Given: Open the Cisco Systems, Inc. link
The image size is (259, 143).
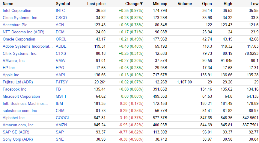Looking at the screenshot, I should [20, 18].
